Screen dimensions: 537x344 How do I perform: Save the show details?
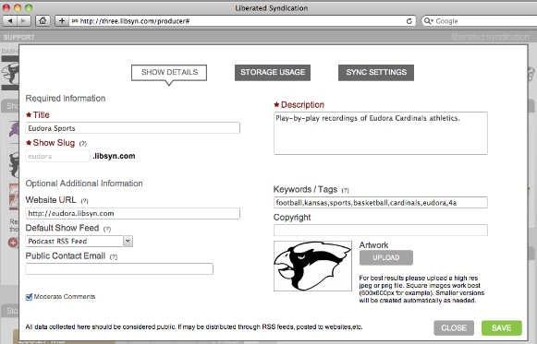click(501, 328)
